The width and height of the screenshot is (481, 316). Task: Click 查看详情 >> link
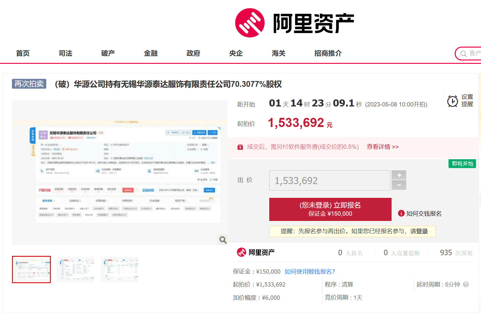pyautogui.click(x=383, y=147)
